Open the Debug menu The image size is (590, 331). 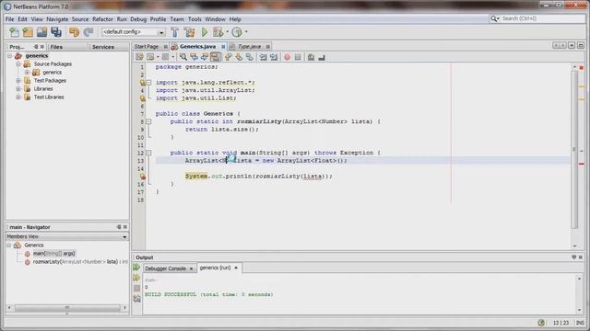coord(138,19)
